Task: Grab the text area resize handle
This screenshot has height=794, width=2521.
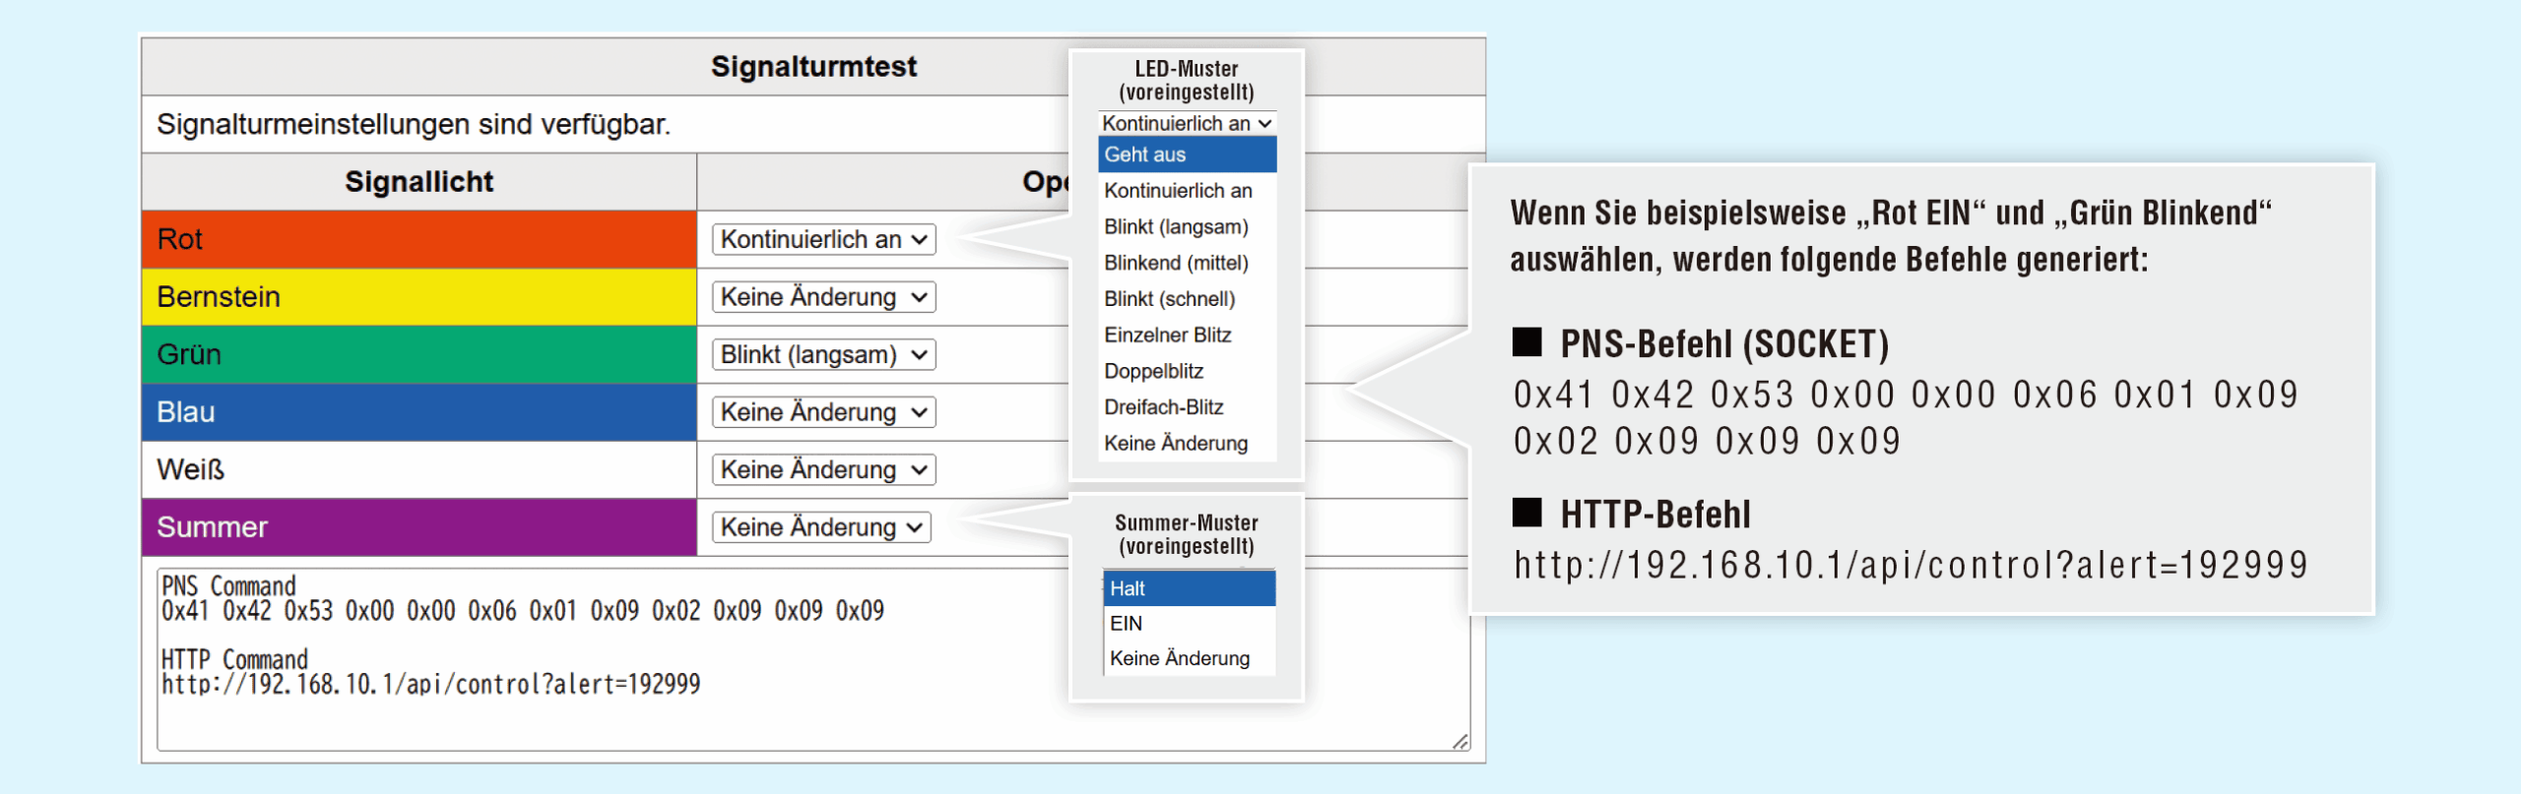Action: click(1460, 741)
